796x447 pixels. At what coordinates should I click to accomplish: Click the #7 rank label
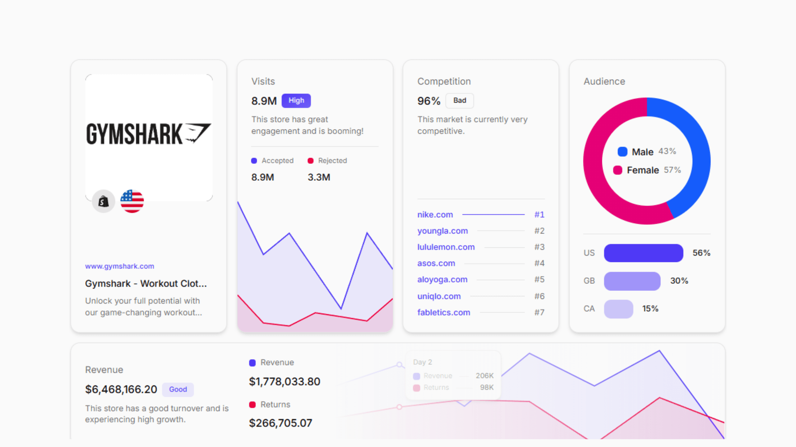[x=539, y=312]
